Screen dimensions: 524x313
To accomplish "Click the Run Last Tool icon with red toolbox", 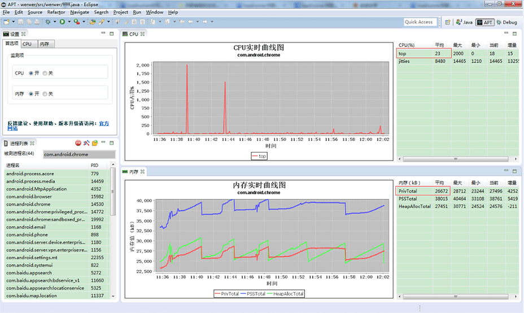I will [77, 21].
